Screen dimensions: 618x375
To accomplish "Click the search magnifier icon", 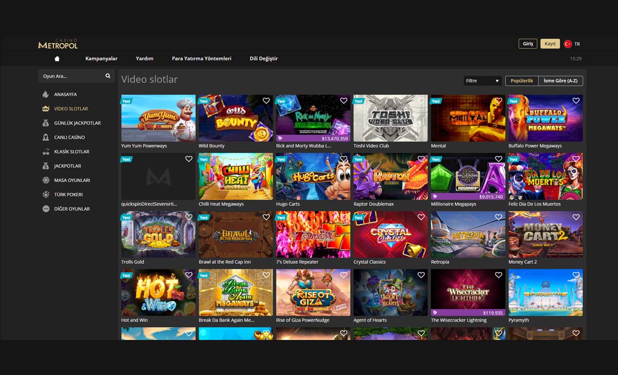I will pyautogui.click(x=108, y=76).
